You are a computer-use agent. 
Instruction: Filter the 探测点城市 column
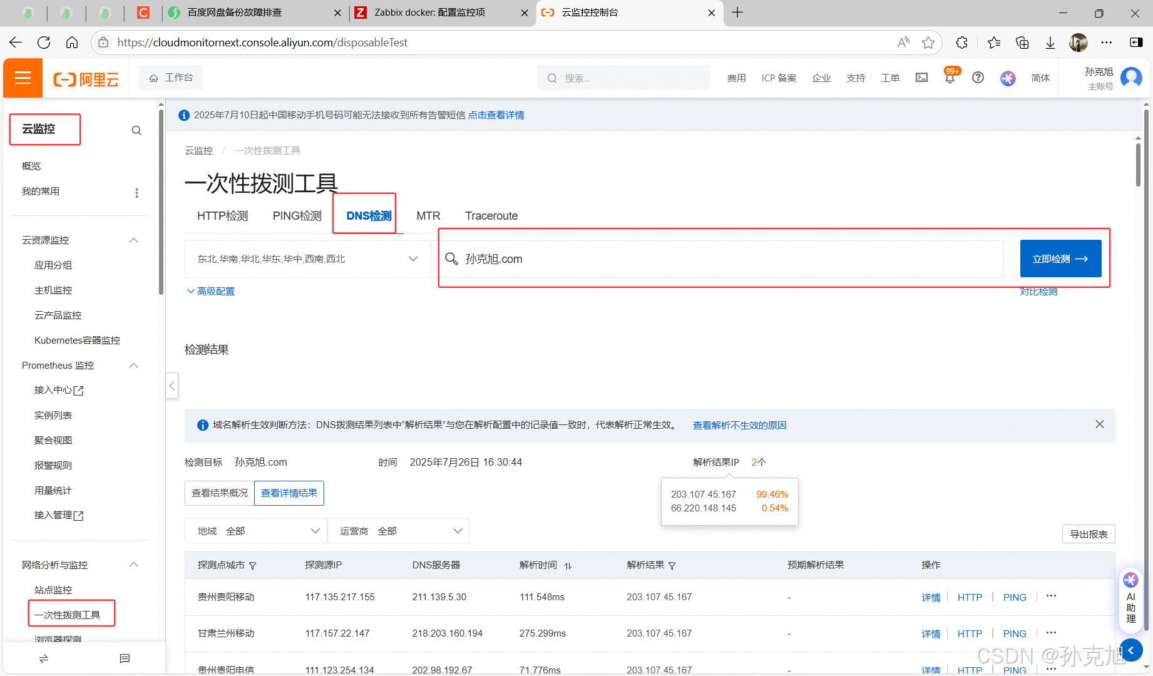tap(253, 566)
